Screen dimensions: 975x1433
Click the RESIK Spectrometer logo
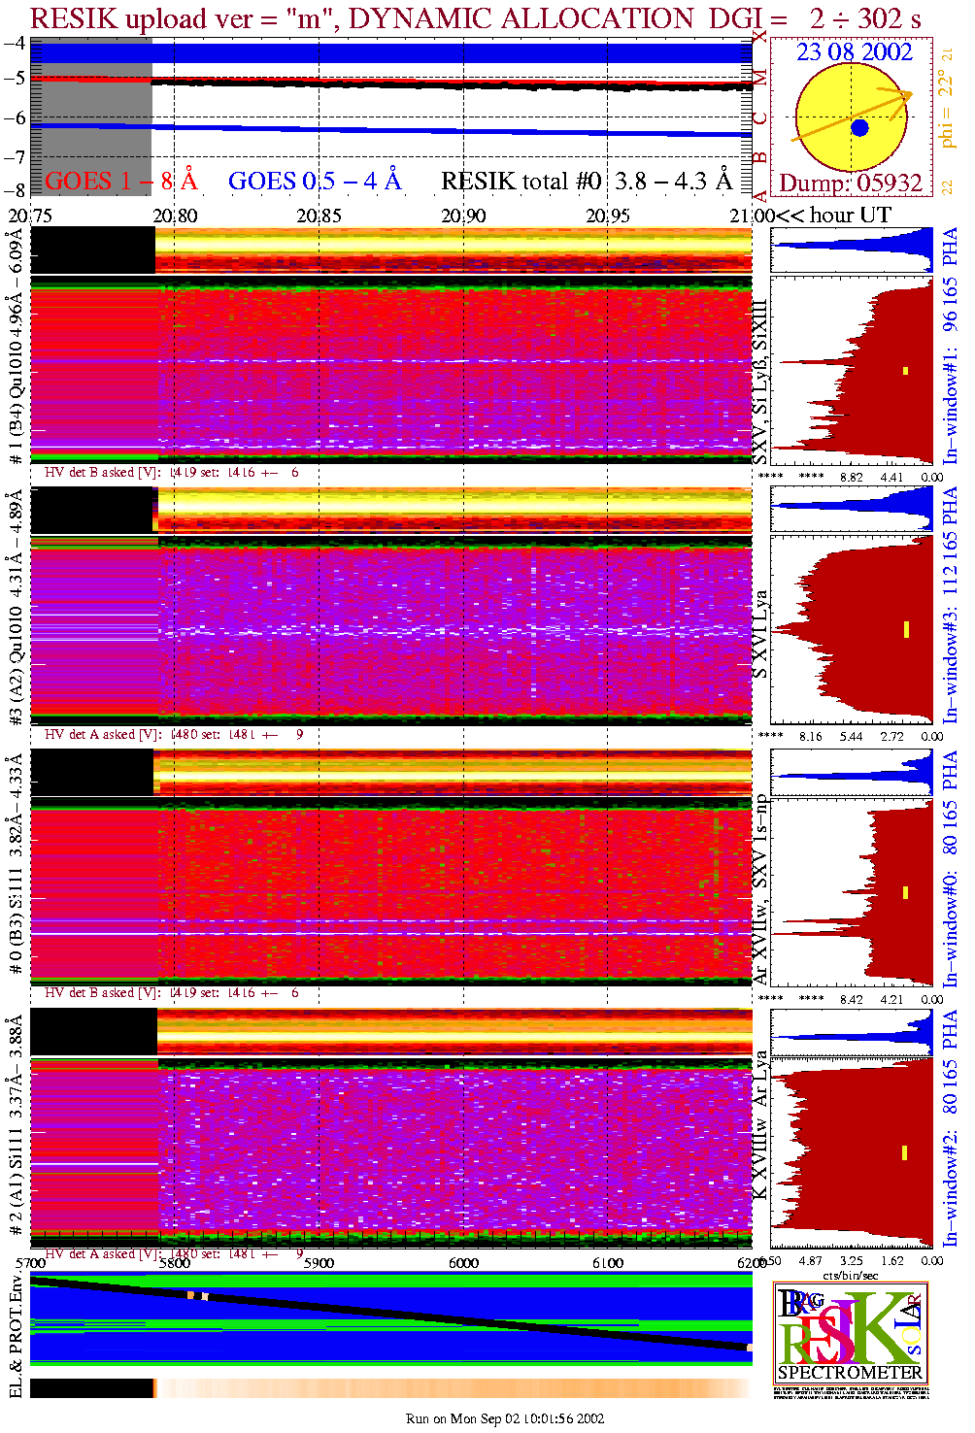click(x=850, y=1333)
